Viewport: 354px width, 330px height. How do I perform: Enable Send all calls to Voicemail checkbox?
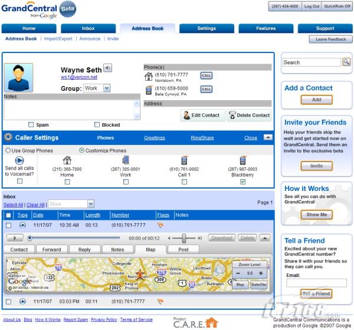(19, 181)
